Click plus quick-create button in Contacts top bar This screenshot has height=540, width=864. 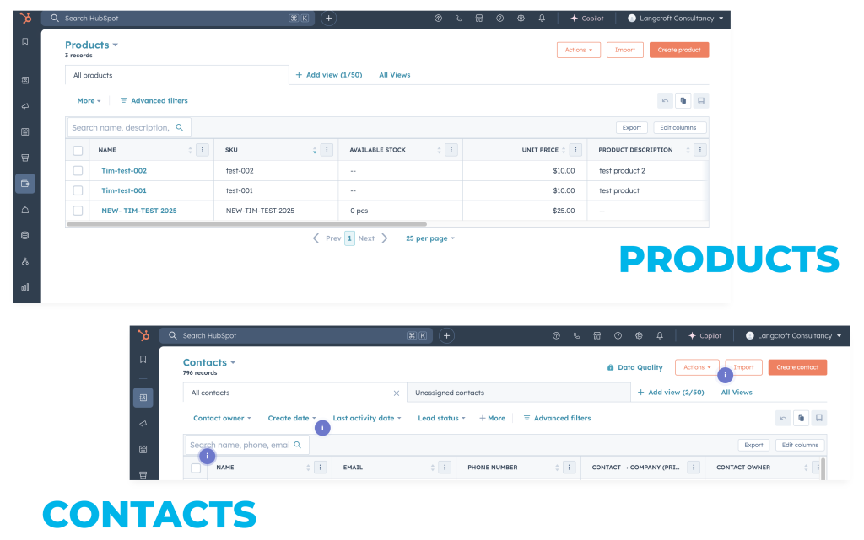click(447, 335)
